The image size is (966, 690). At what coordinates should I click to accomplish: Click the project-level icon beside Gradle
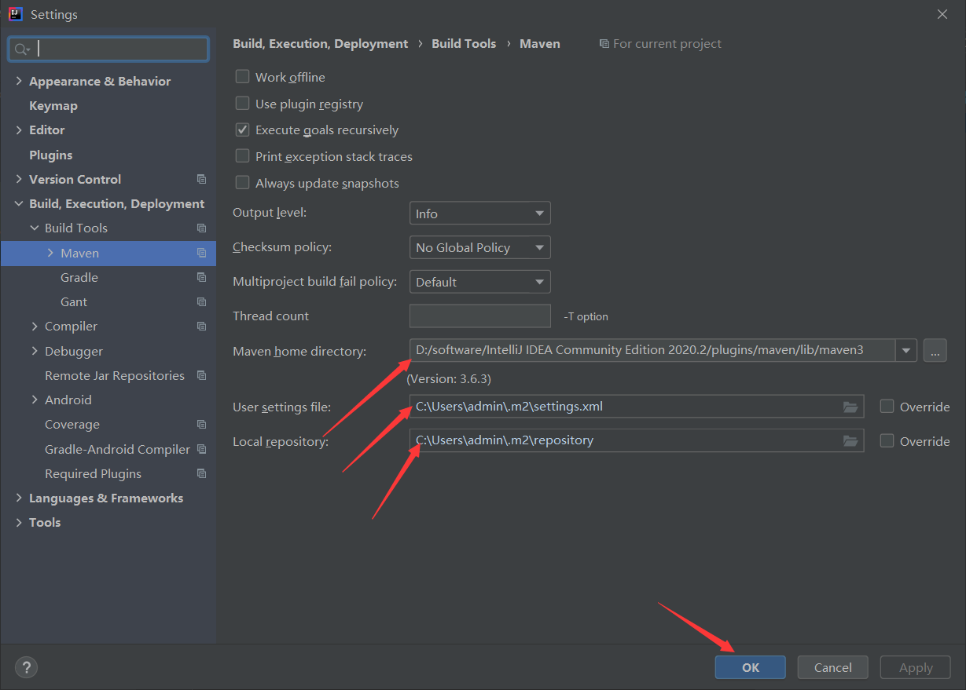[x=202, y=277]
